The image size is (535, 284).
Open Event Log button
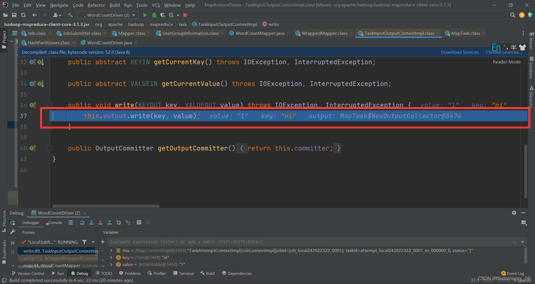click(x=513, y=273)
